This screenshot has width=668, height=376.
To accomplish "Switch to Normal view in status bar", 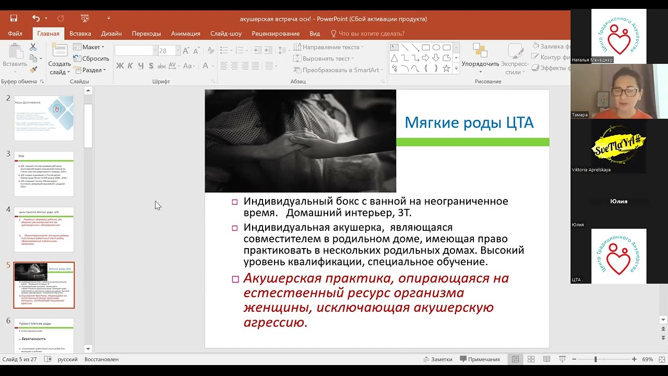I will 515,359.
